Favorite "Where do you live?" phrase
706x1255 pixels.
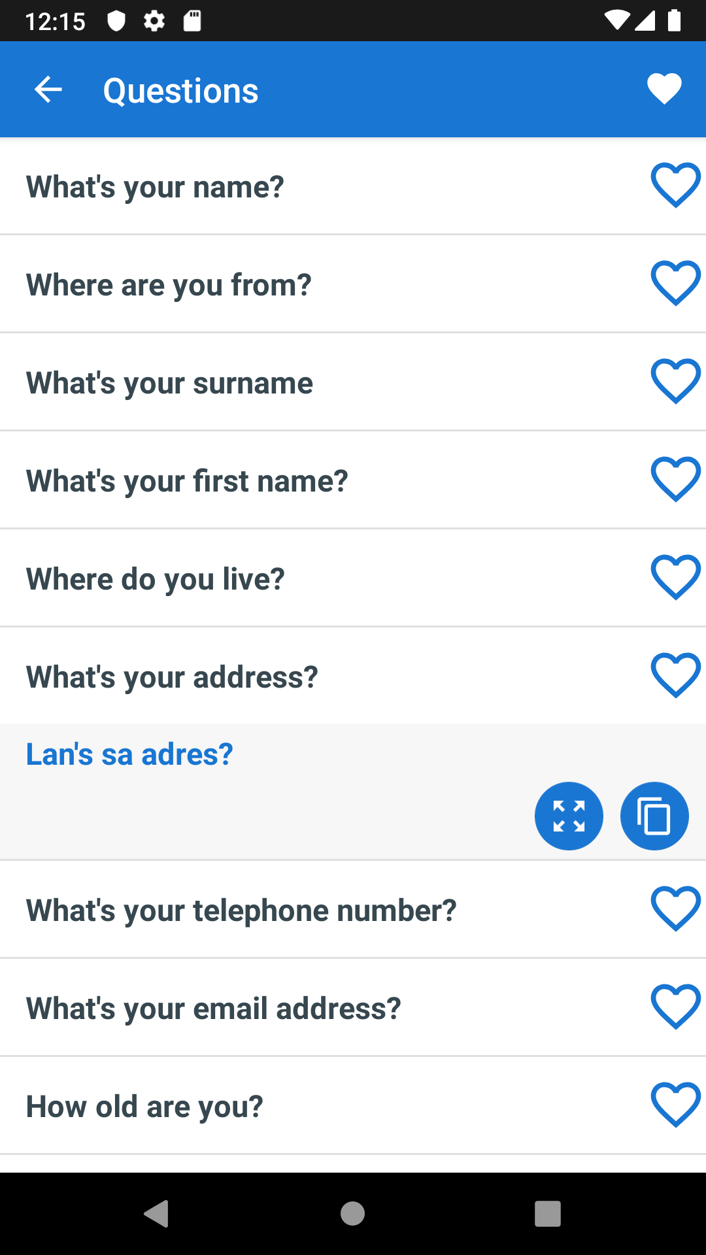[675, 578]
